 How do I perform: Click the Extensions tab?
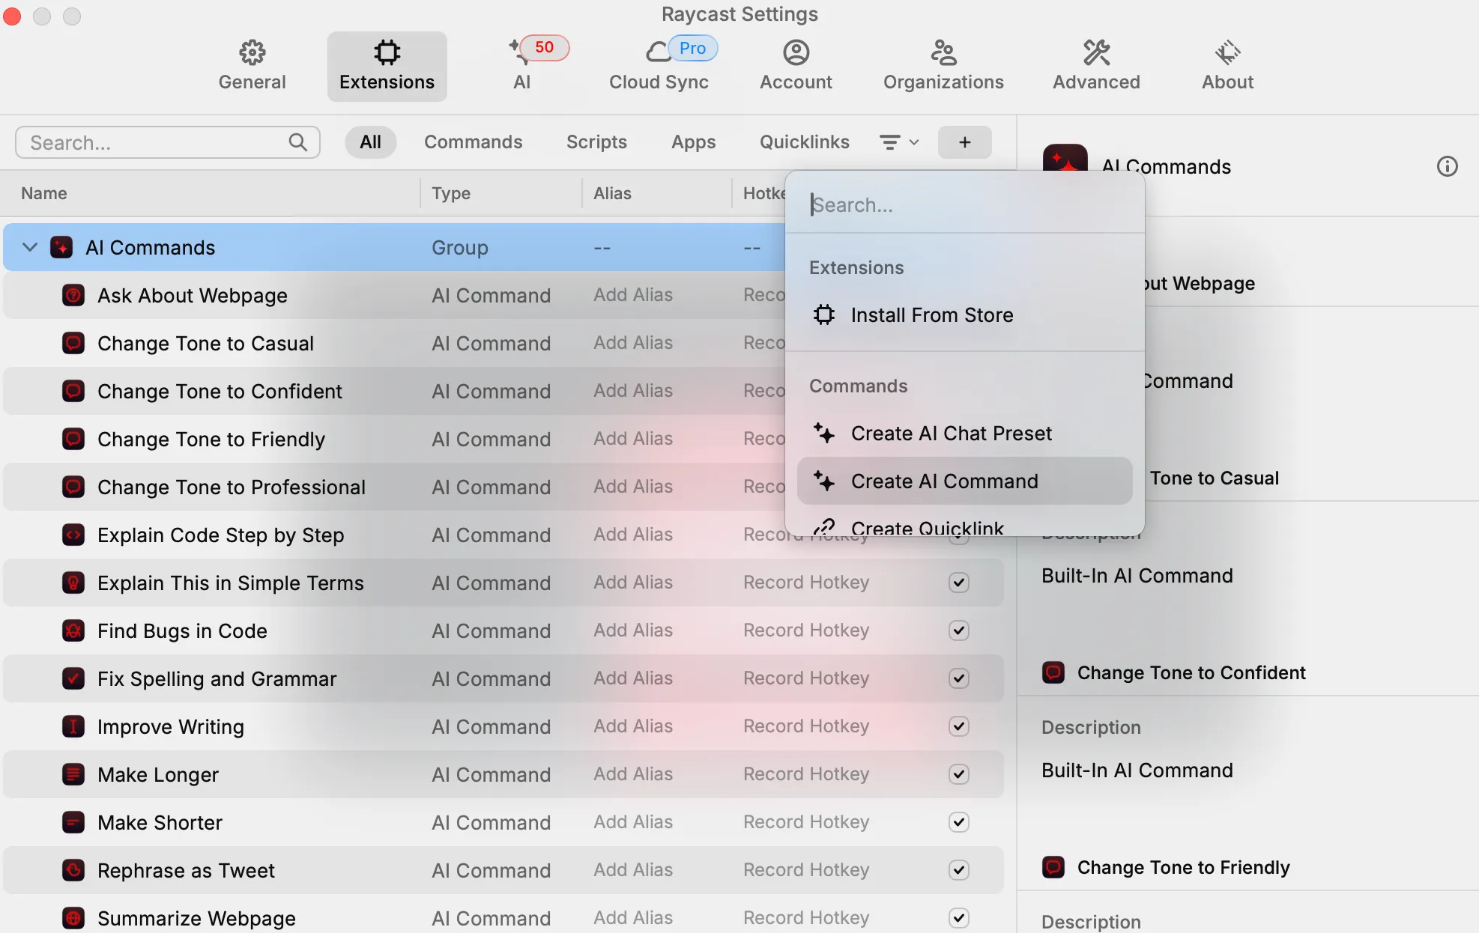pos(387,66)
